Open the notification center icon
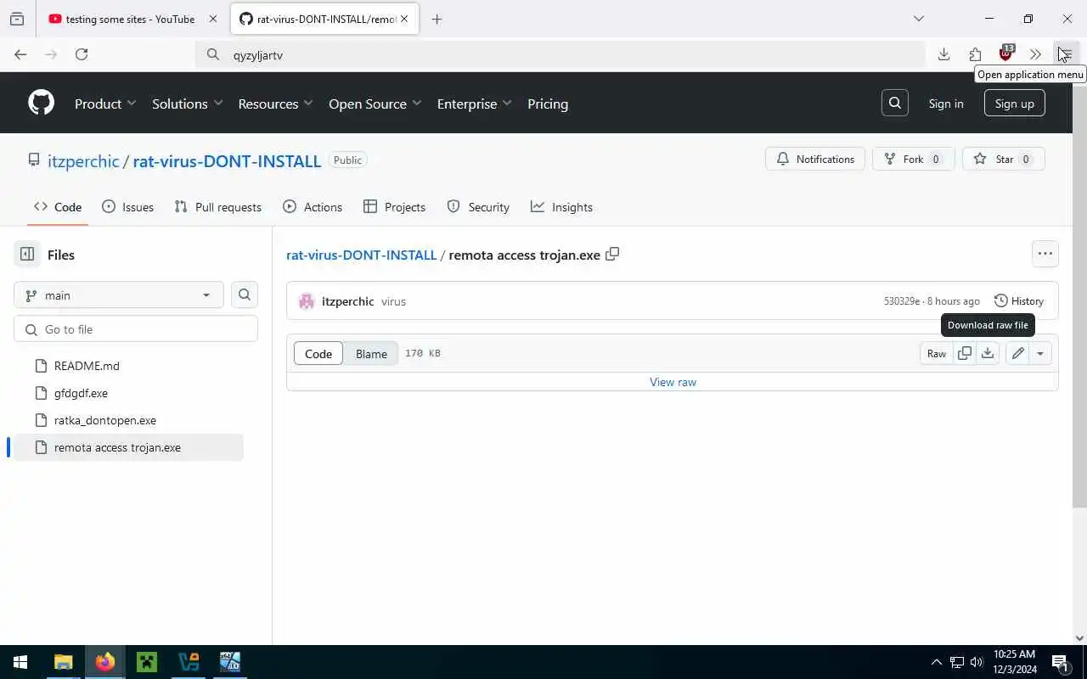 click(x=1060, y=662)
